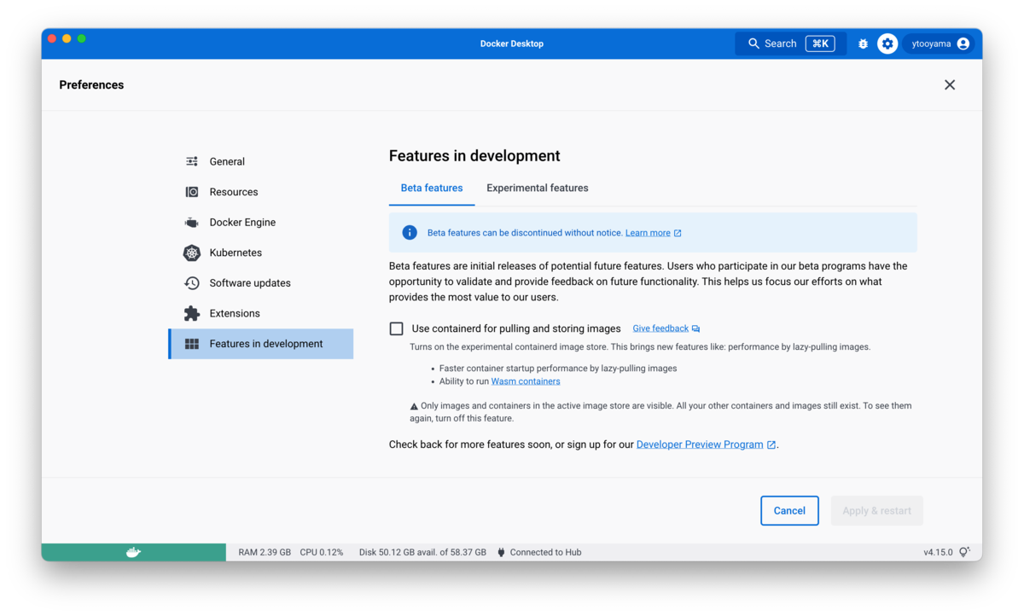The image size is (1024, 616).
Task: Click the external link icon after Learn more
Action: (678, 233)
